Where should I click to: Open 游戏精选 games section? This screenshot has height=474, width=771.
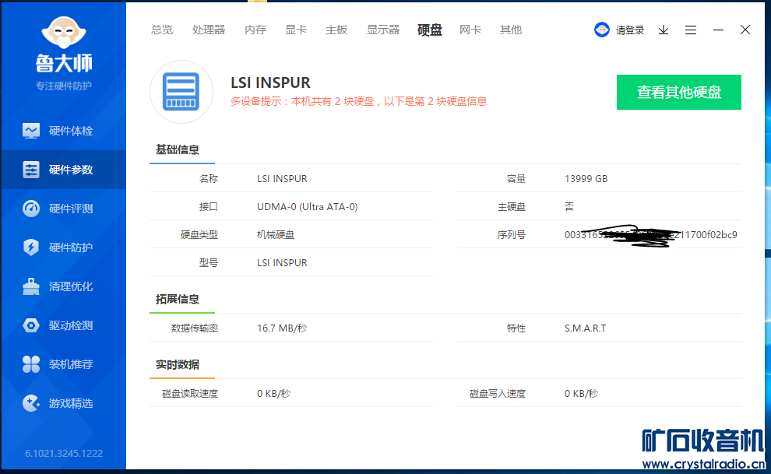(x=63, y=402)
